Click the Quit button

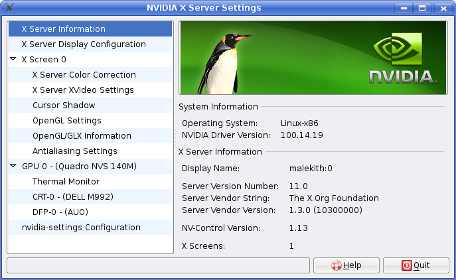pyautogui.click(x=416, y=265)
